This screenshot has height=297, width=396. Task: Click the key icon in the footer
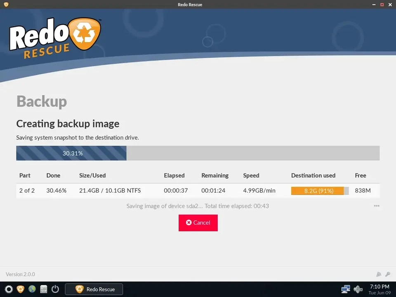388,274
